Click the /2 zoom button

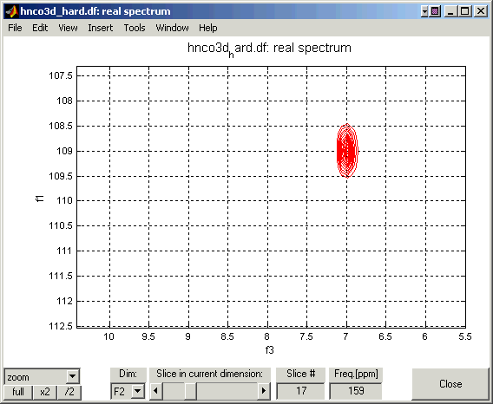[69, 392]
